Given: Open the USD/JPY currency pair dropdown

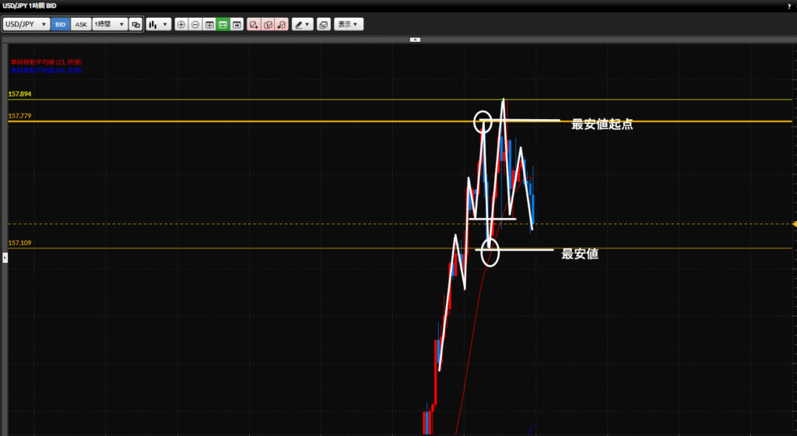Looking at the screenshot, I should [x=26, y=24].
